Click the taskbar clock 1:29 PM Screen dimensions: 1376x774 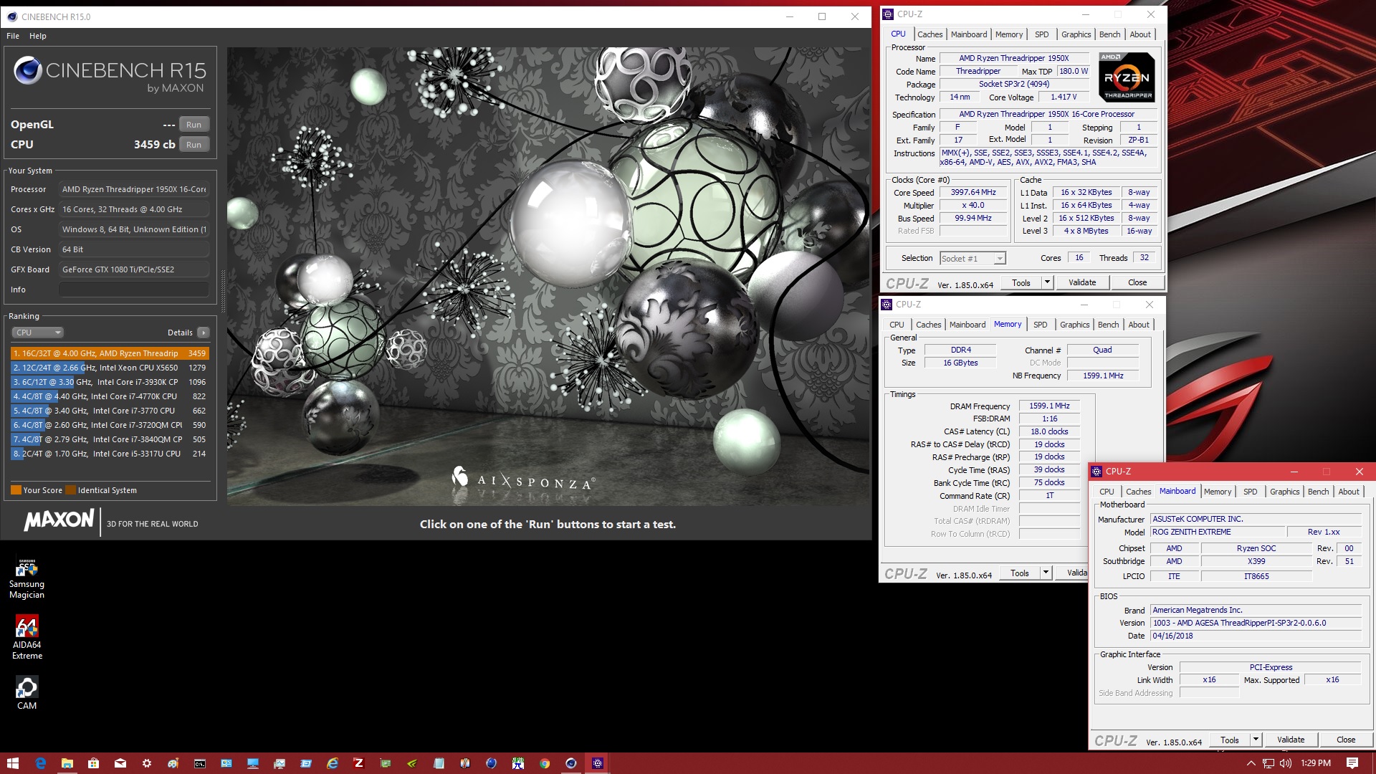(x=1316, y=763)
